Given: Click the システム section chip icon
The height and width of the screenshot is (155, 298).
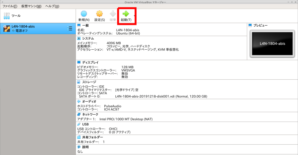Looking at the screenshot, I should coord(79,39).
